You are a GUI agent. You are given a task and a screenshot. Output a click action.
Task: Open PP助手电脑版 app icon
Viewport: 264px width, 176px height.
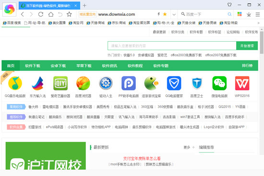[129, 83]
